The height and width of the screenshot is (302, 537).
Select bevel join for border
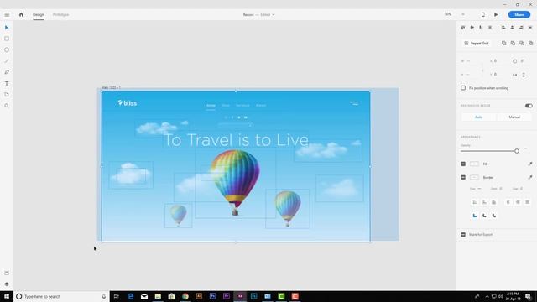coord(494,216)
